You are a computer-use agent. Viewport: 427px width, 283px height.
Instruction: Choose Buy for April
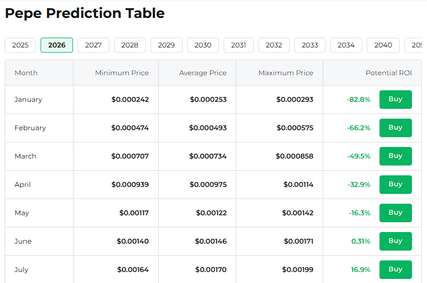(395, 184)
